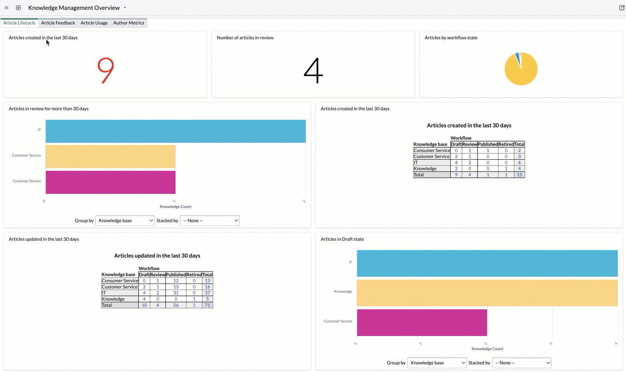This screenshot has width=626, height=372.
Task: Click Knowledge Count axis label in Draft chart
Action: click(x=487, y=349)
